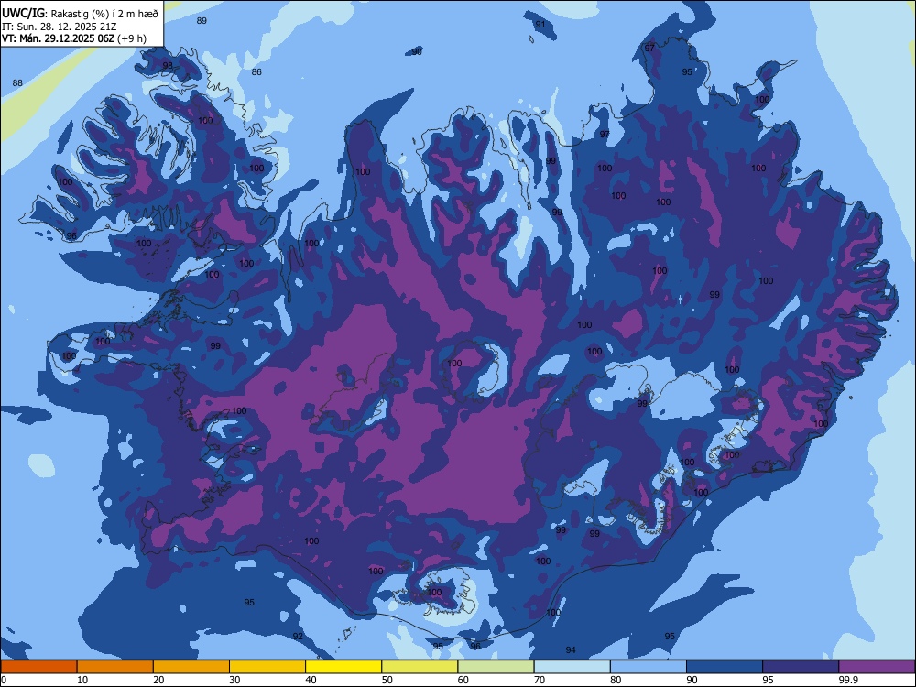Select the legend tick label '90'
Viewport: 916px width, 687px height.
tap(692, 680)
